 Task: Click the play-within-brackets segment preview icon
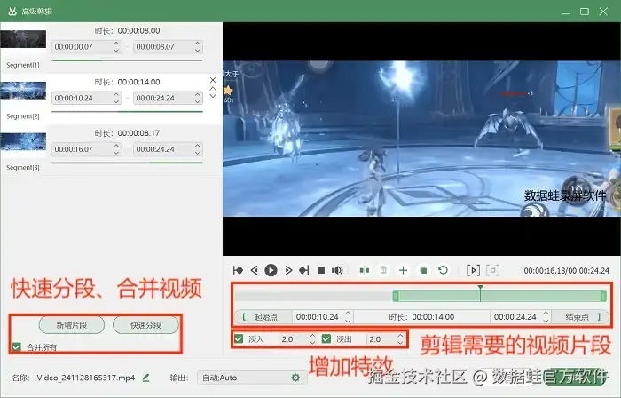(x=473, y=270)
